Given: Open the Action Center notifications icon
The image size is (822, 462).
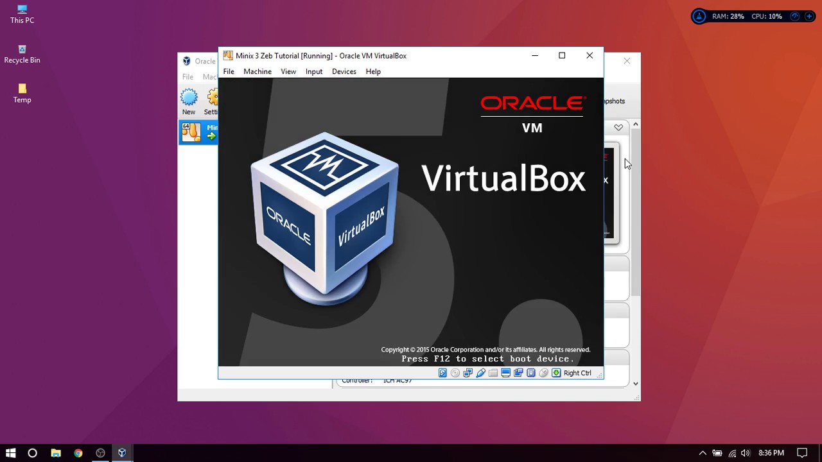Looking at the screenshot, I should click(802, 453).
